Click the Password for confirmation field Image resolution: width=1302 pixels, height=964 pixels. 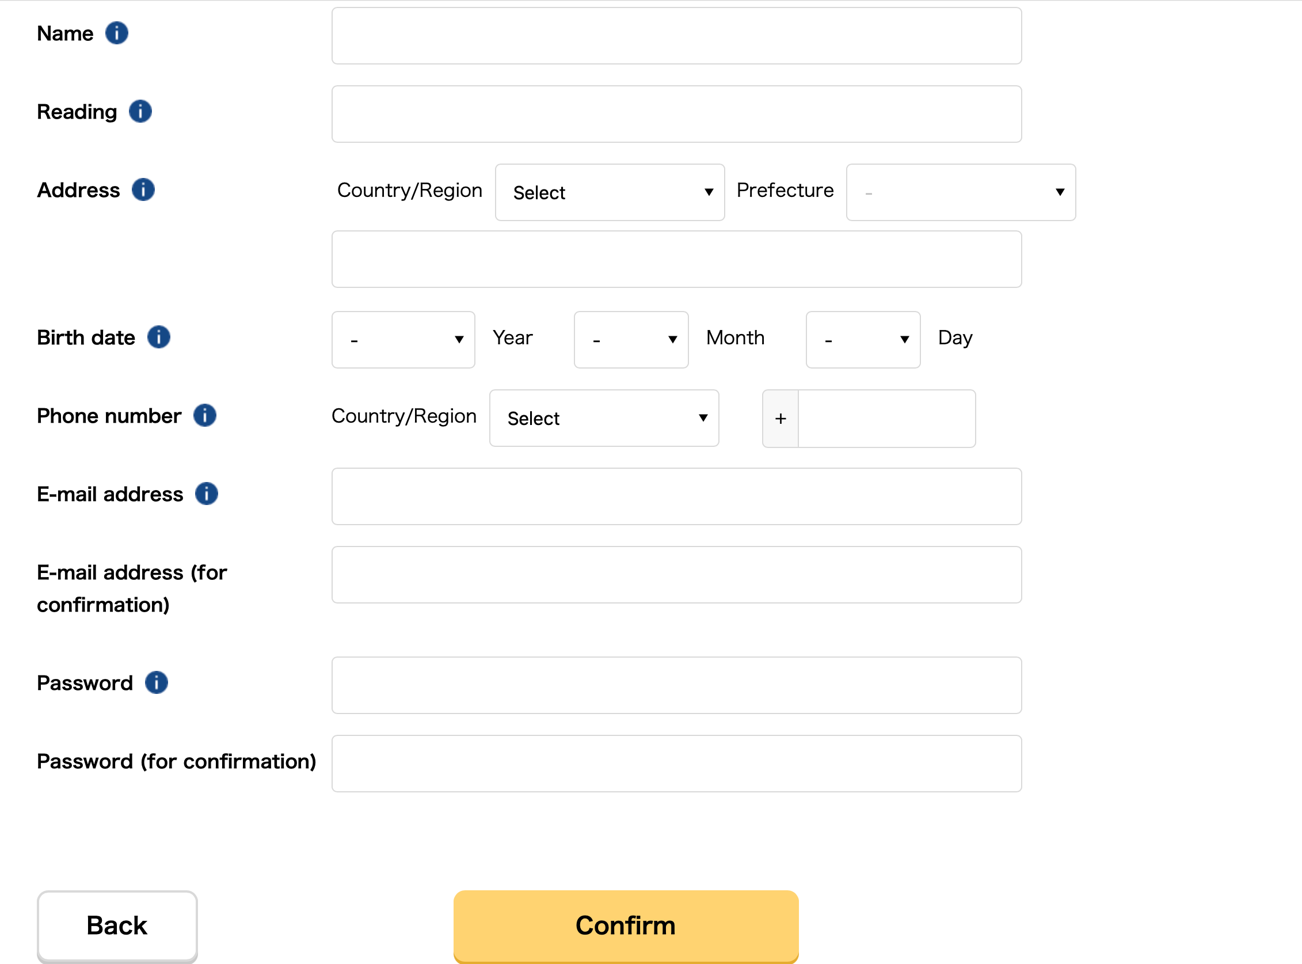677,764
